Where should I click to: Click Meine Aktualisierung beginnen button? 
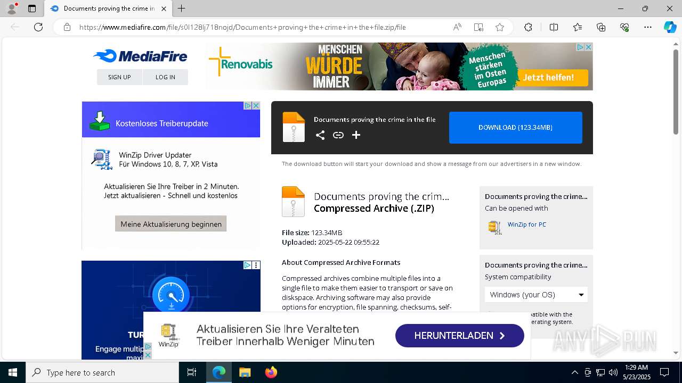pos(171,224)
